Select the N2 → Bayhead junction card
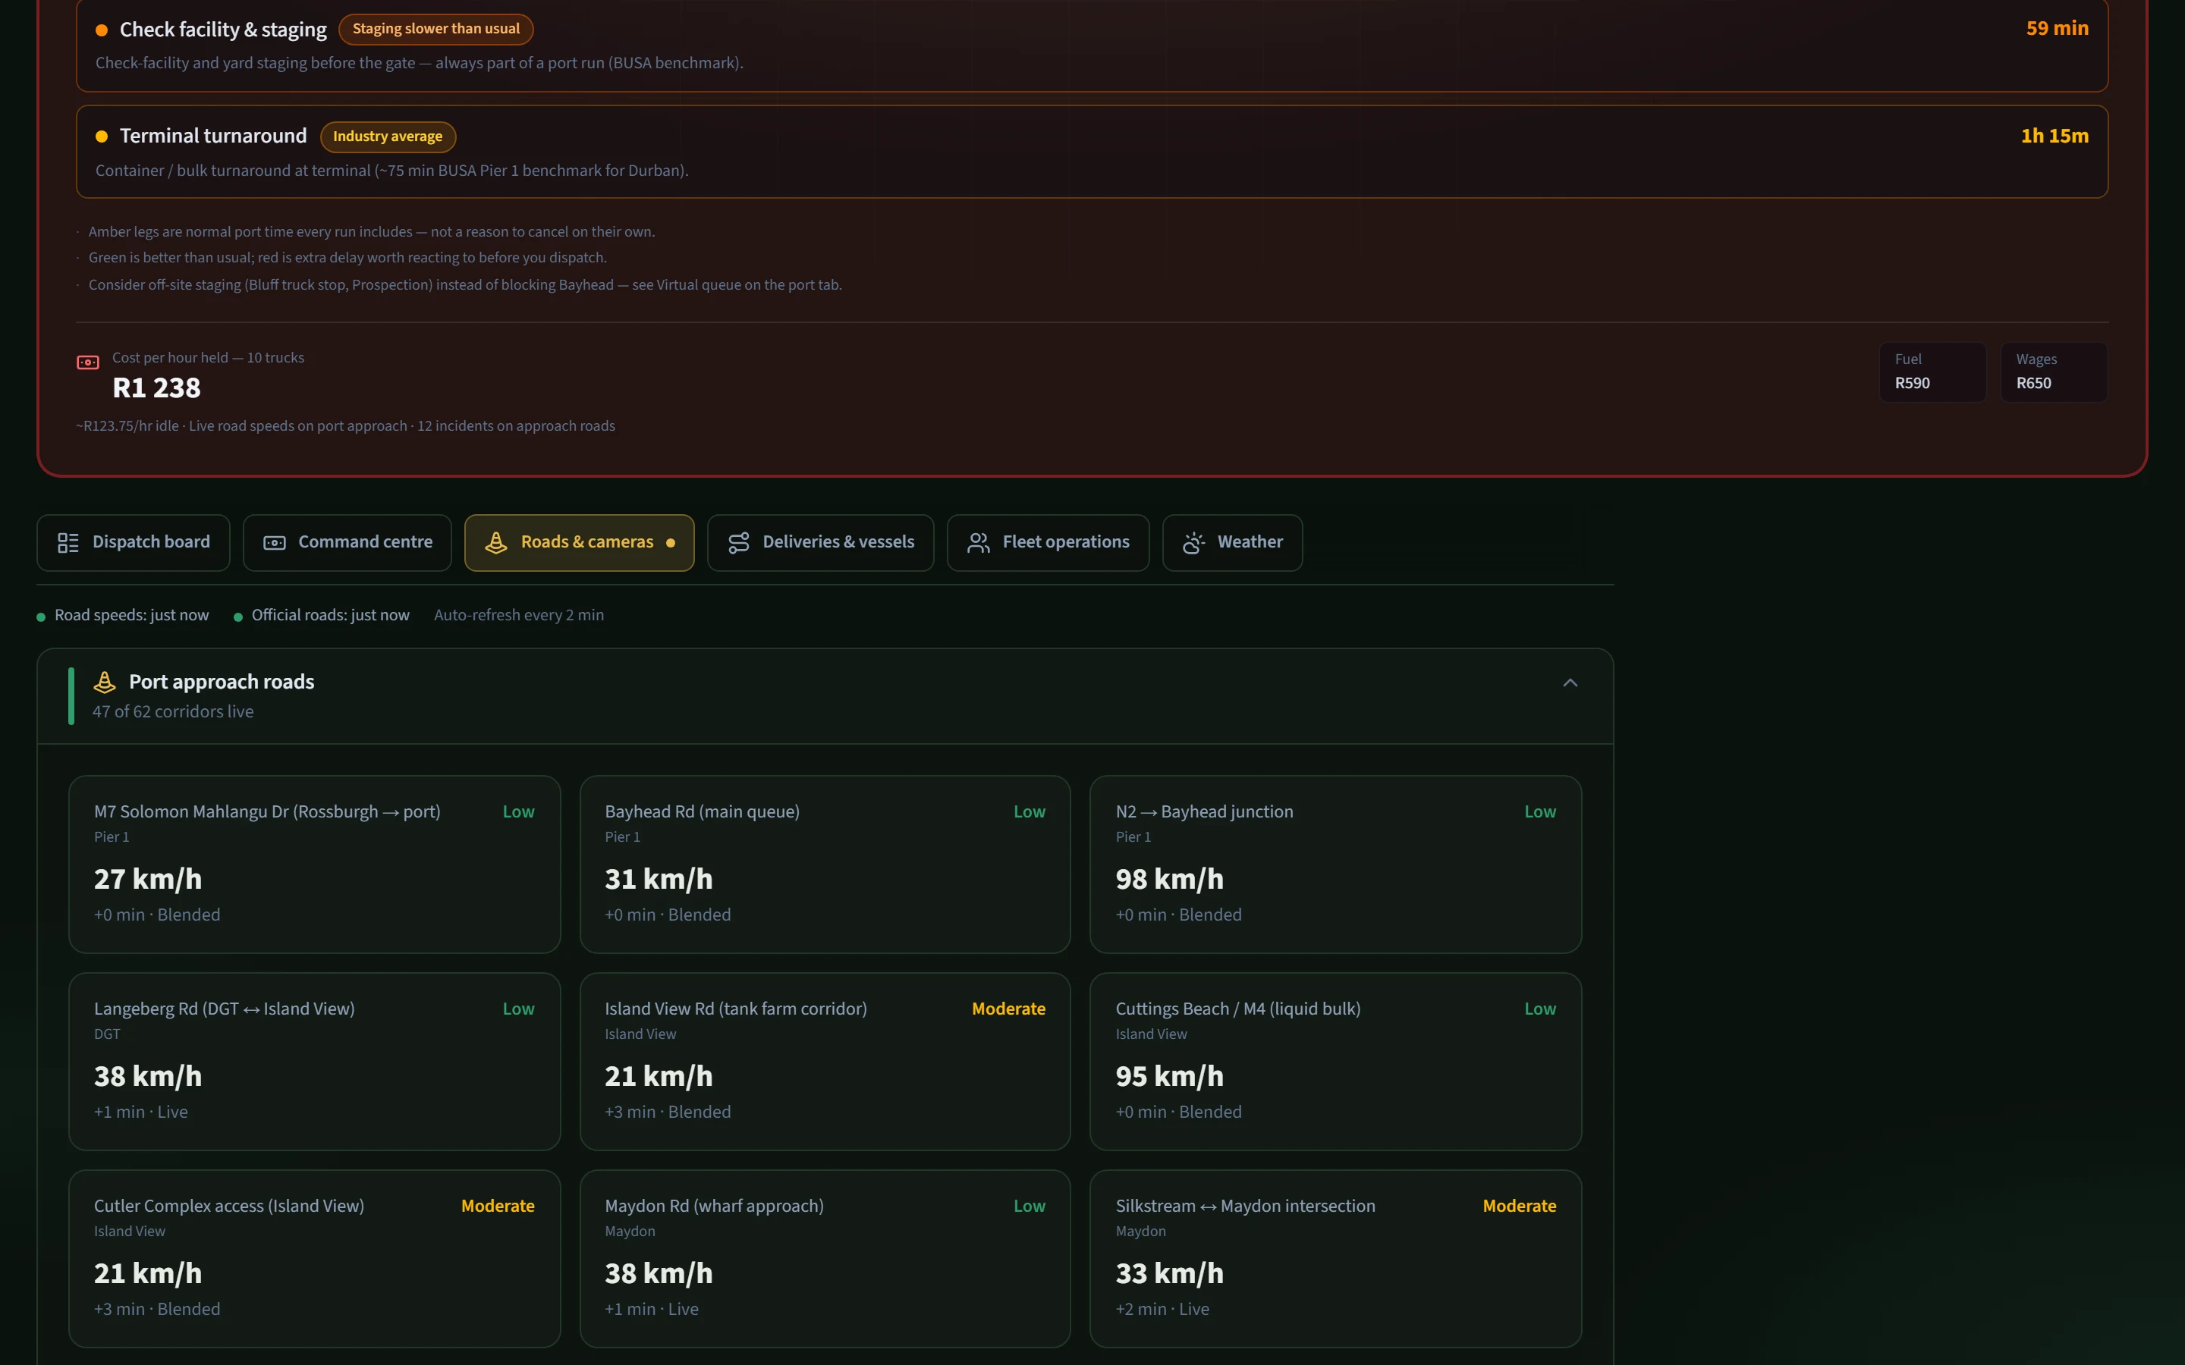The image size is (2185, 1365). point(1335,864)
